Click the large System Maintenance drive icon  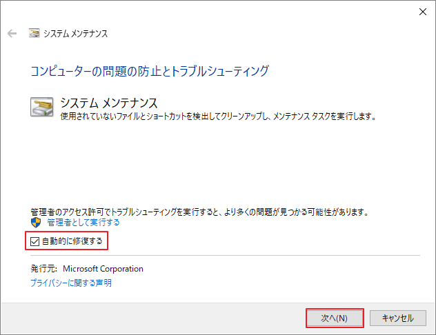(x=41, y=107)
